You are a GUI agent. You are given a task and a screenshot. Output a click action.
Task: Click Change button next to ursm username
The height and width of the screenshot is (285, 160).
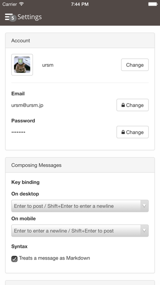(135, 65)
